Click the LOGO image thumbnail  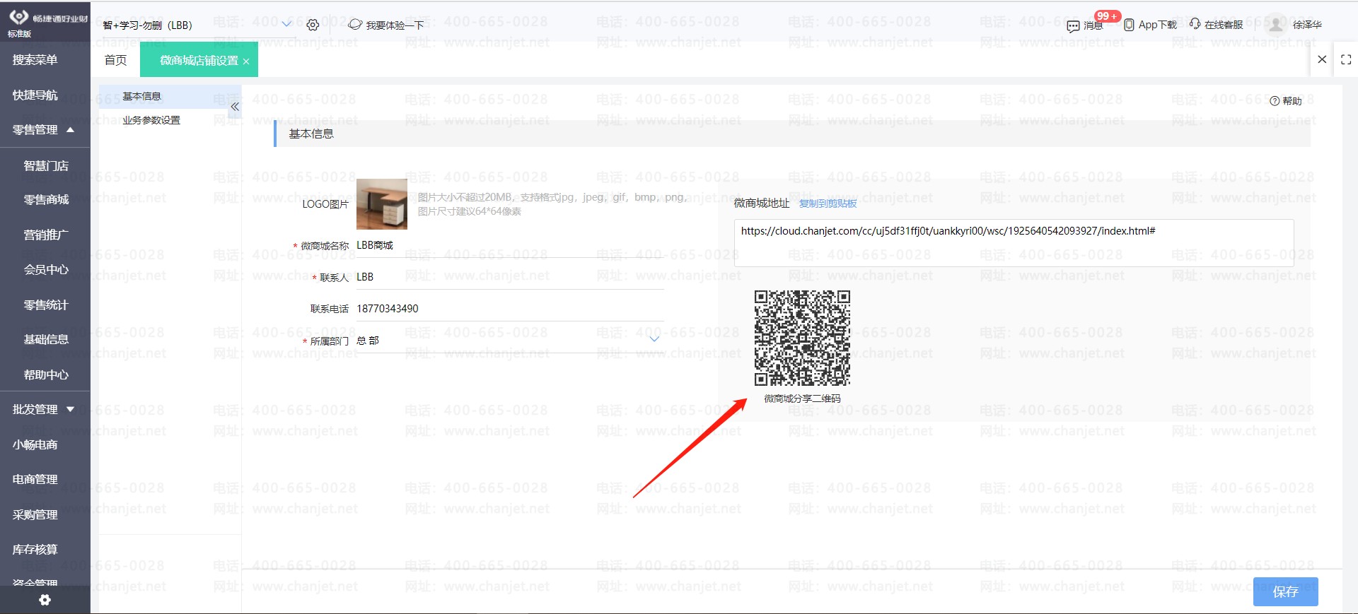[x=382, y=204]
